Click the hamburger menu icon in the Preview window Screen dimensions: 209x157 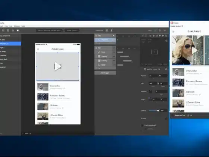pos(173,31)
